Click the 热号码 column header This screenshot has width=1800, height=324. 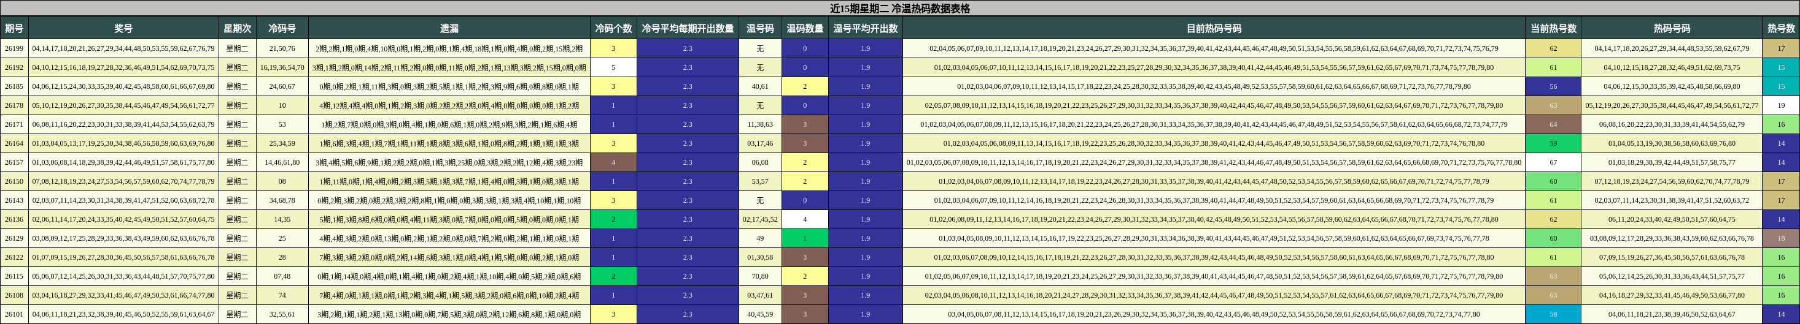tap(1672, 29)
